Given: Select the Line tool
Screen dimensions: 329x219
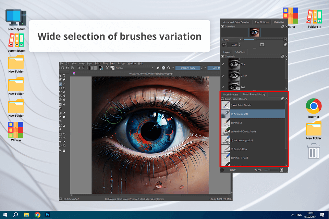Looking at the screenshot, I should click(64, 84).
